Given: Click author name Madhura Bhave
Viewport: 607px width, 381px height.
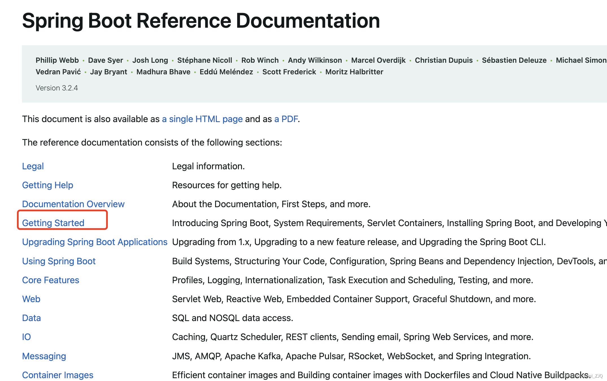Looking at the screenshot, I should (163, 72).
